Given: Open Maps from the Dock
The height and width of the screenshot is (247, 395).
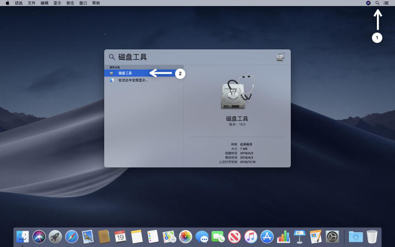Looking at the screenshot, I should point(170,237).
